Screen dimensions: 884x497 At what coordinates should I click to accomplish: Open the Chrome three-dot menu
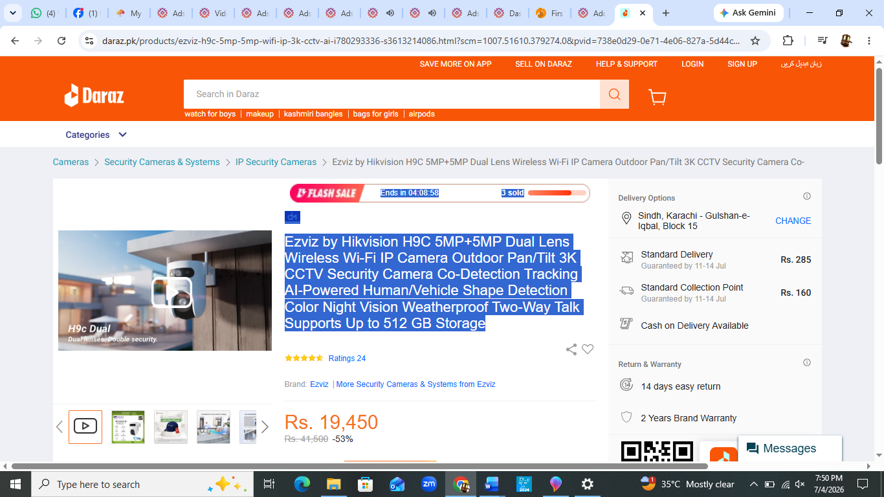point(869,41)
